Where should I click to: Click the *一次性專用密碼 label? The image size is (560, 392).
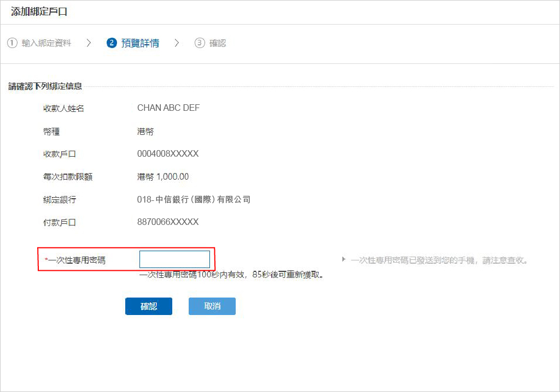75,260
